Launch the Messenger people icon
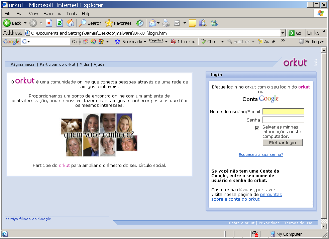Viewport: 329px width, 239px height. coord(214,23)
